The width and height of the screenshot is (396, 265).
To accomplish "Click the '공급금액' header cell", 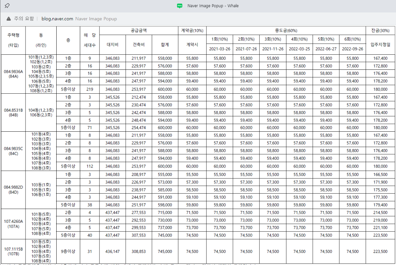I will (139, 30).
